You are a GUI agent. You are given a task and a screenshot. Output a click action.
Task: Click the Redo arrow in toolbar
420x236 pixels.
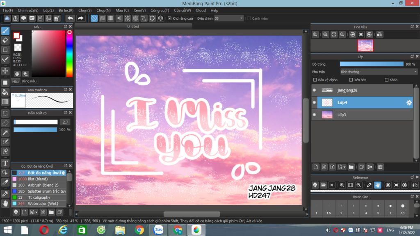click(x=80, y=18)
